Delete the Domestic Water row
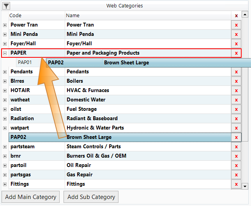The width and height of the screenshot is (251, 206). (x=236, y=100)
